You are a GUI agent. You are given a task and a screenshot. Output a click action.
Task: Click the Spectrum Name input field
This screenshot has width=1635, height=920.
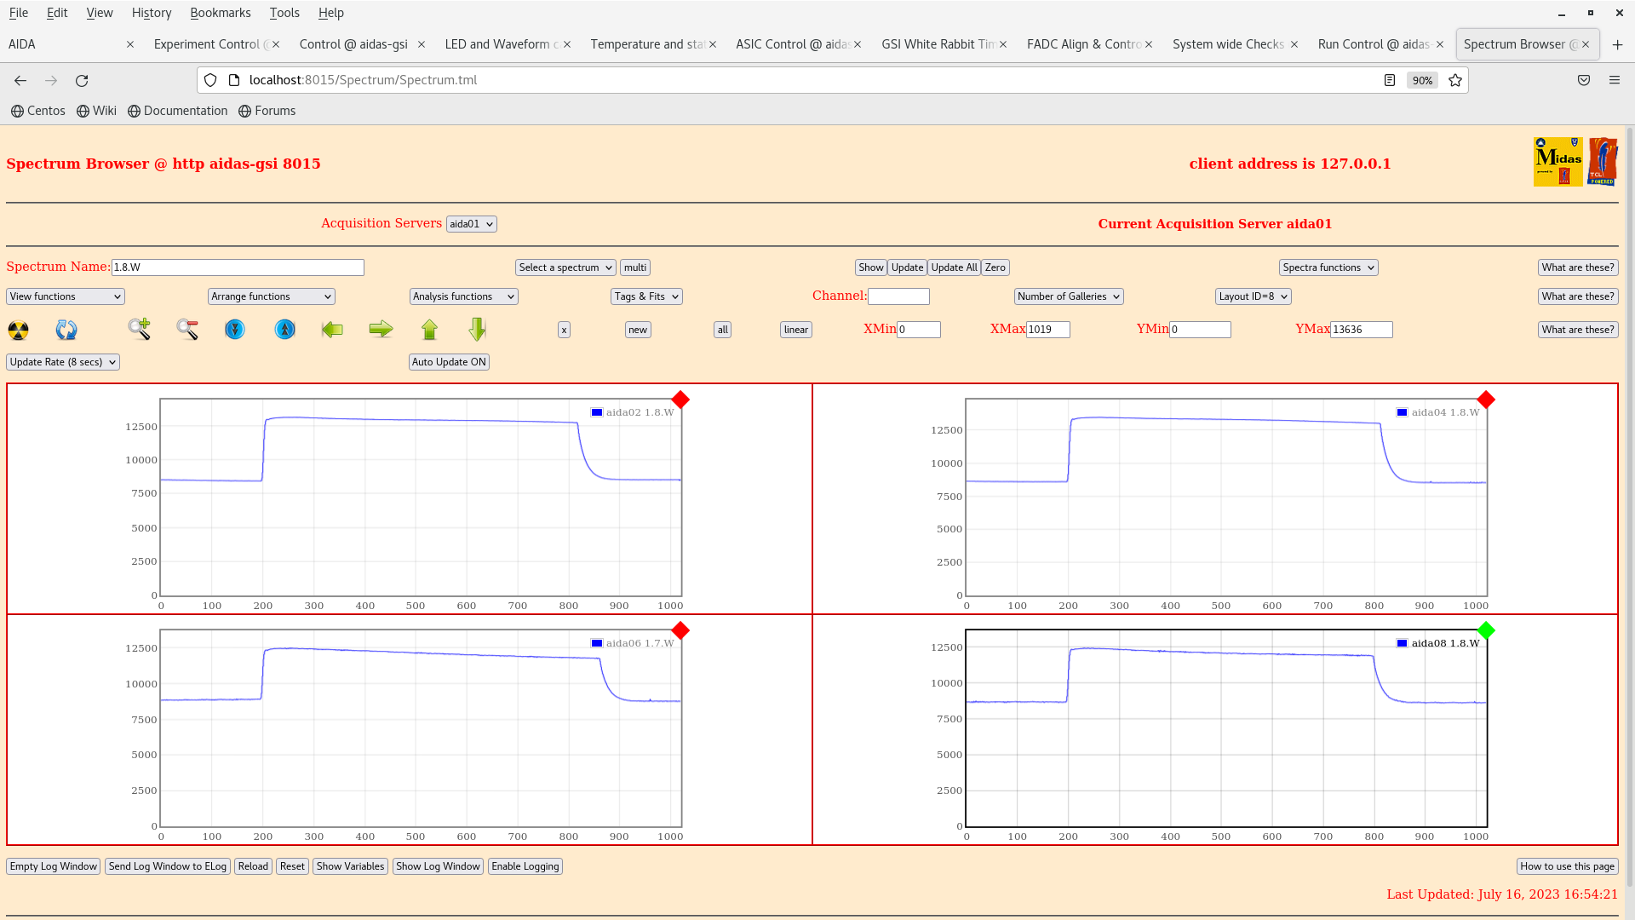point(238,267)
